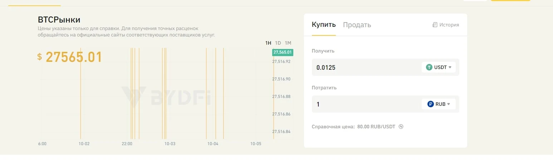This screenshot has width=553, height=168.
Task: Switch to the Продать tab
Action: (357, 25)
